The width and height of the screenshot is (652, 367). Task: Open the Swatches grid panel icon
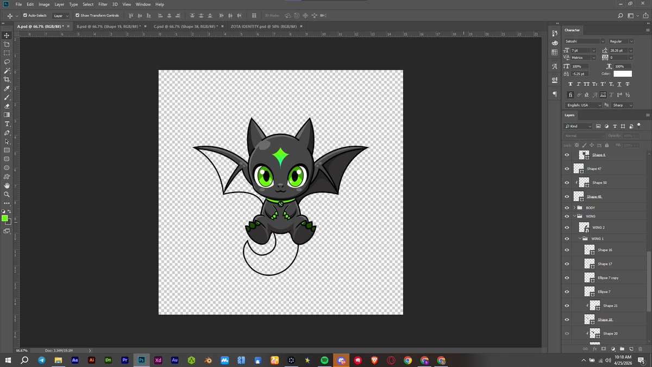(554, 52)
